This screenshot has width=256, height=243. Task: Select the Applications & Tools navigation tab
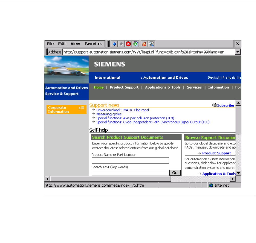(x=163, y=87)
